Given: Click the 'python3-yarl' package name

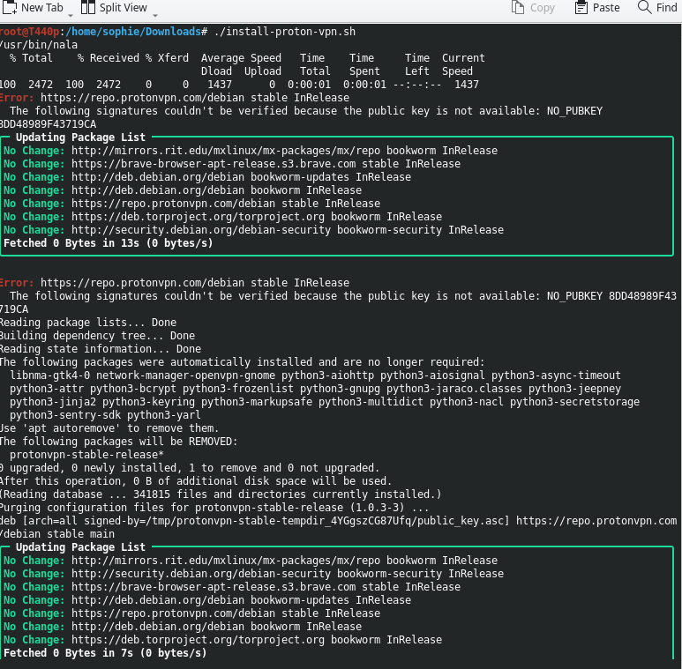Looking at the screenshot, I should click(x=164, y=415).
